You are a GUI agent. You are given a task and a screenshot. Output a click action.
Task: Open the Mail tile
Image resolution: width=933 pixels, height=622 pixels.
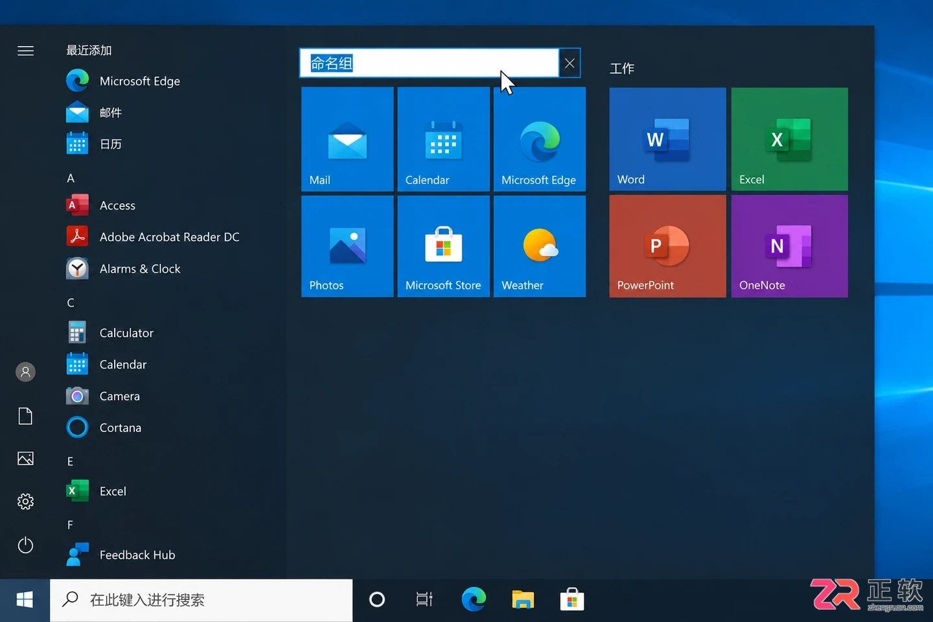pos(347,139)
